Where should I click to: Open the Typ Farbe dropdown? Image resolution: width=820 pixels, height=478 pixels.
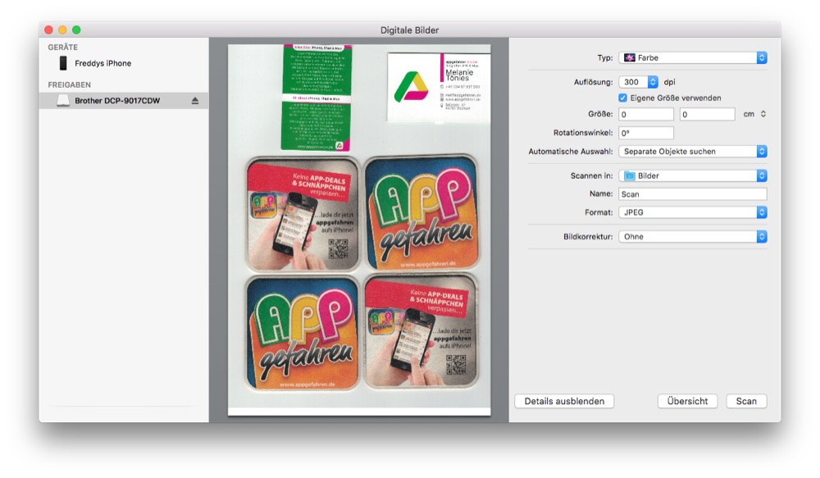pos(692,58)
